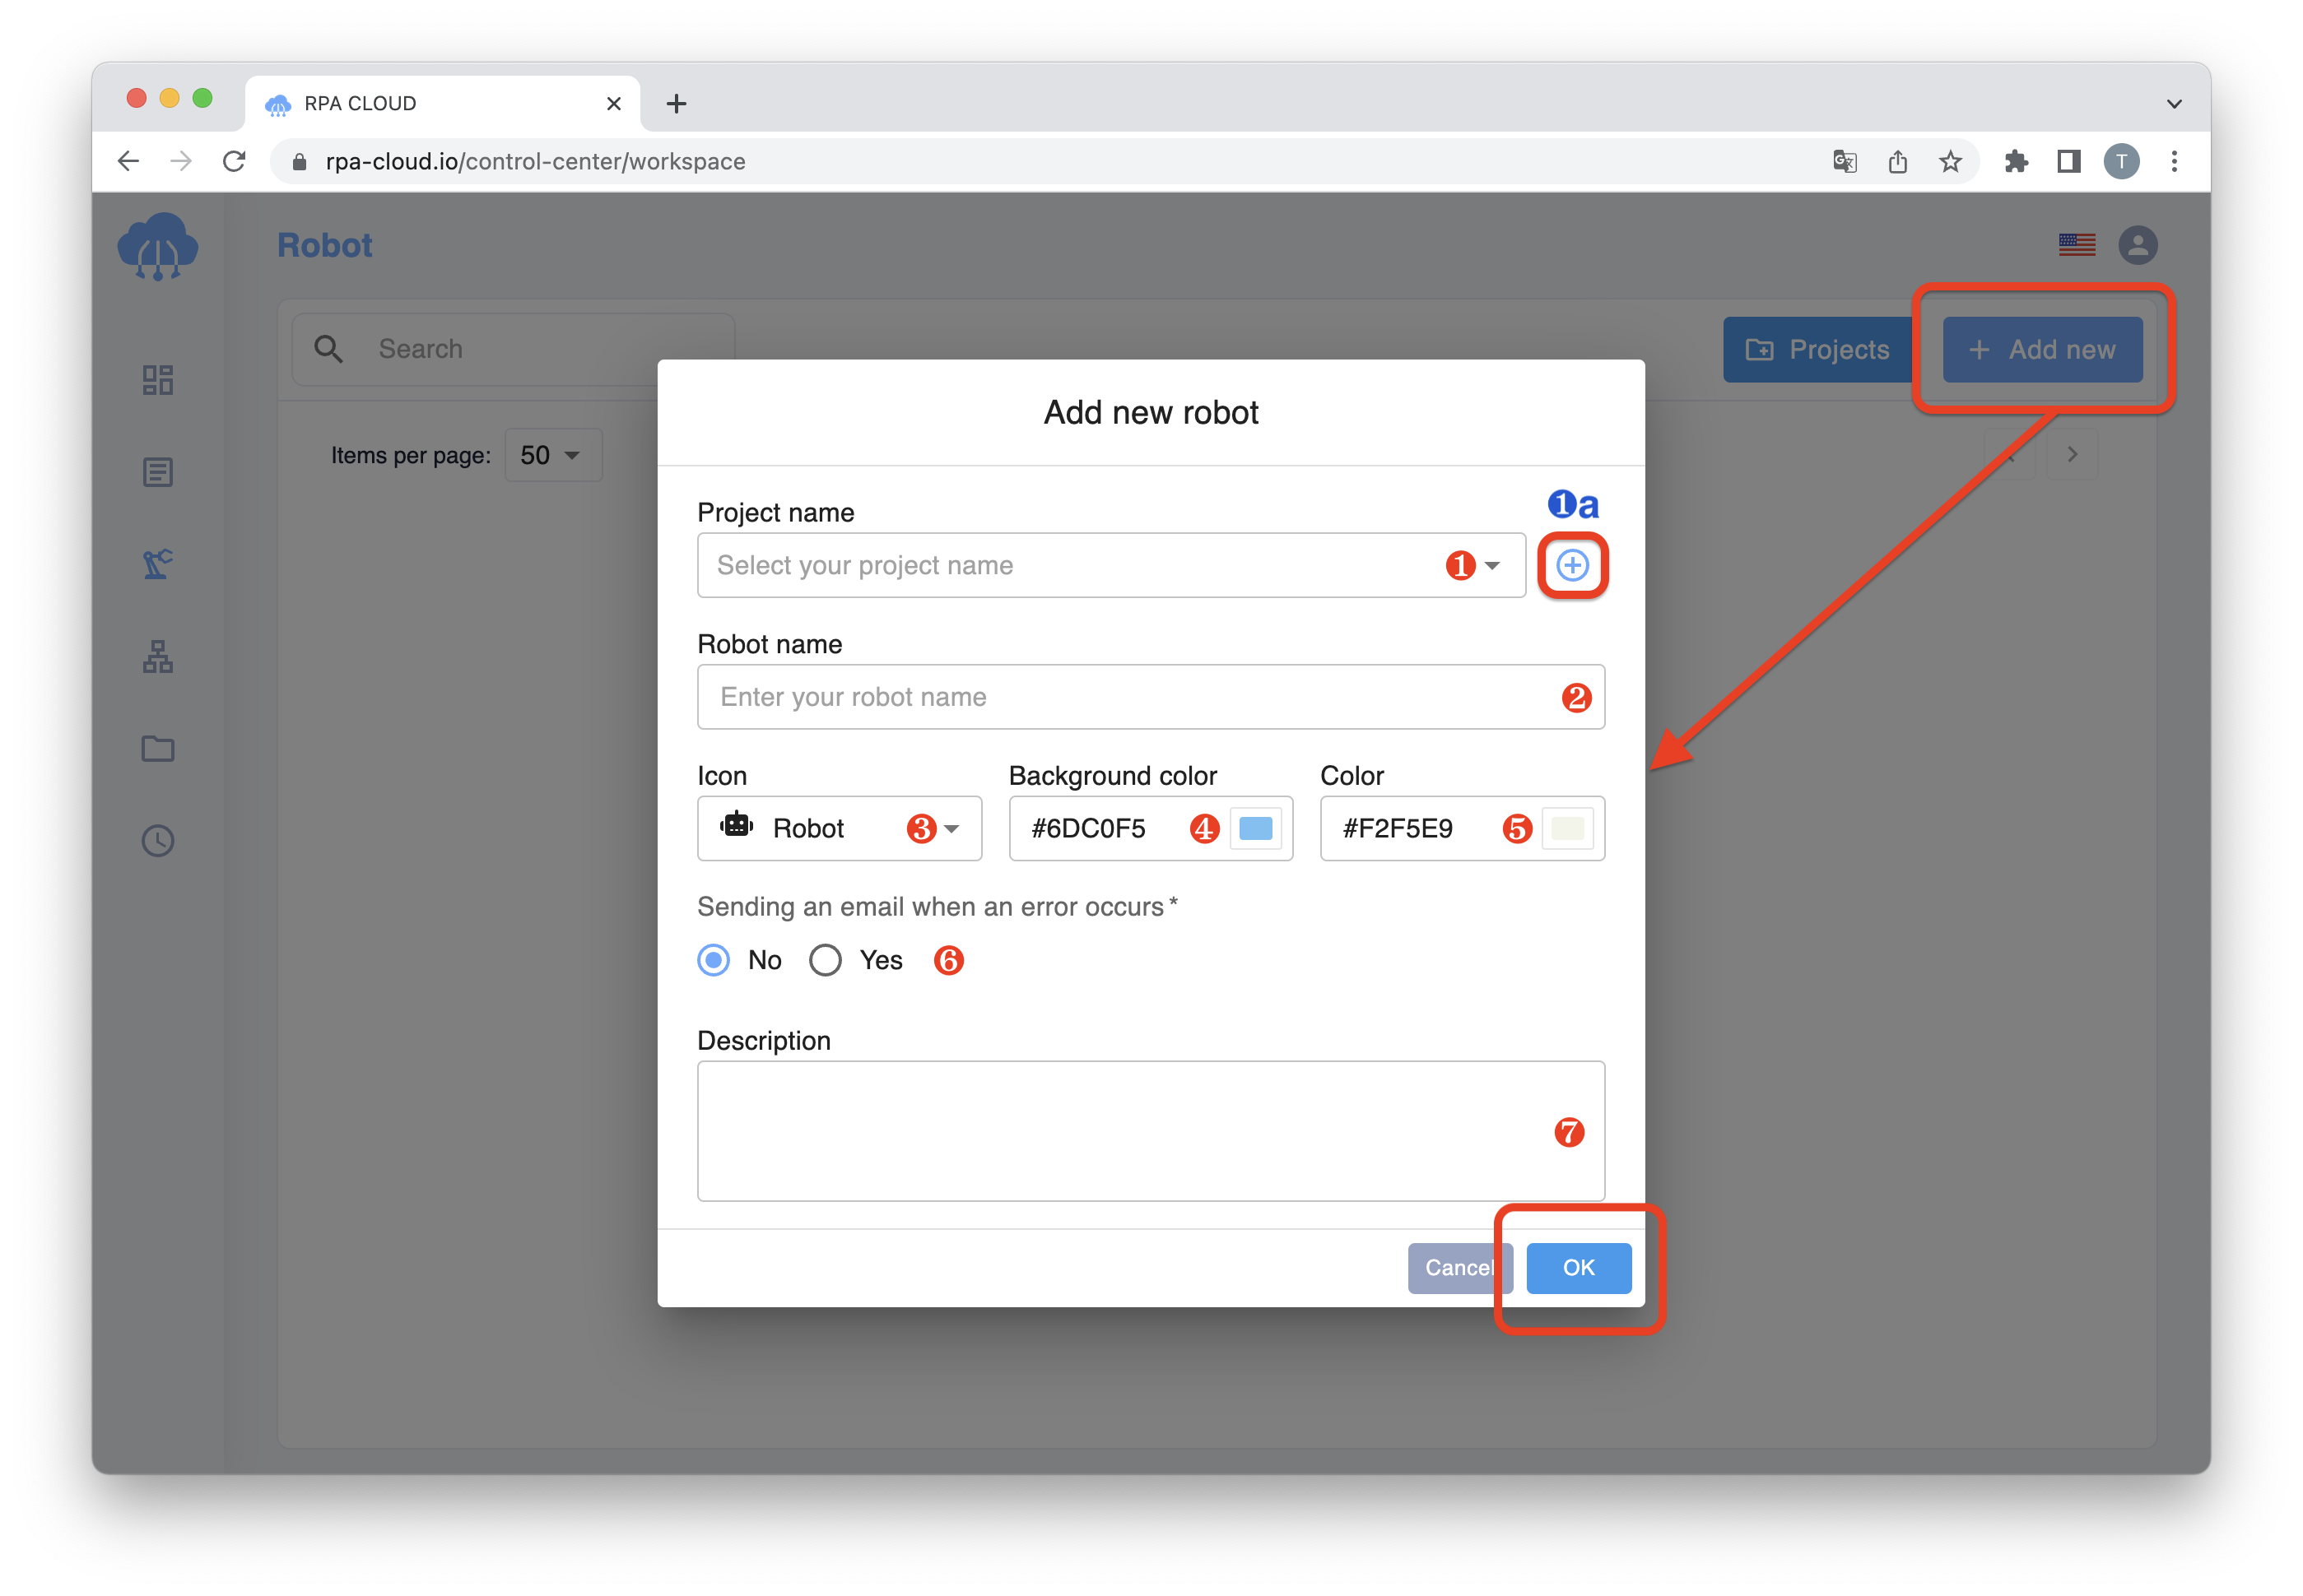The height and width of the screenshot is (1596, 2303).
Task: Click the translate page icon
Action: click(x=1845, y=161)
